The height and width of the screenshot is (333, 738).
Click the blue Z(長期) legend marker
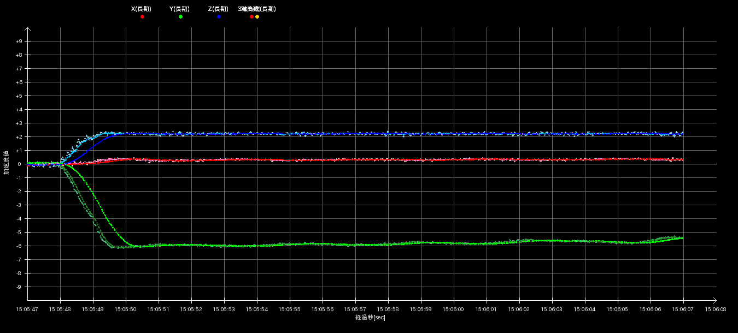coord(219,17)
